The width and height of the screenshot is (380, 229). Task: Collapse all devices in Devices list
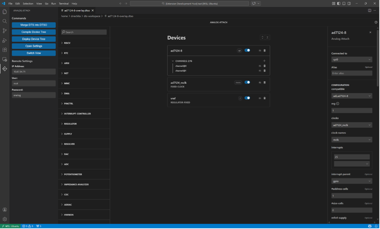267,37
